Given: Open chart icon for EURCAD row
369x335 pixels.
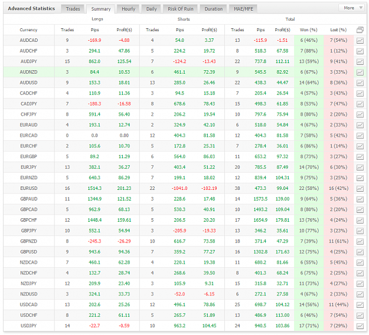Looking at the screenshot, I should (360, 136).
